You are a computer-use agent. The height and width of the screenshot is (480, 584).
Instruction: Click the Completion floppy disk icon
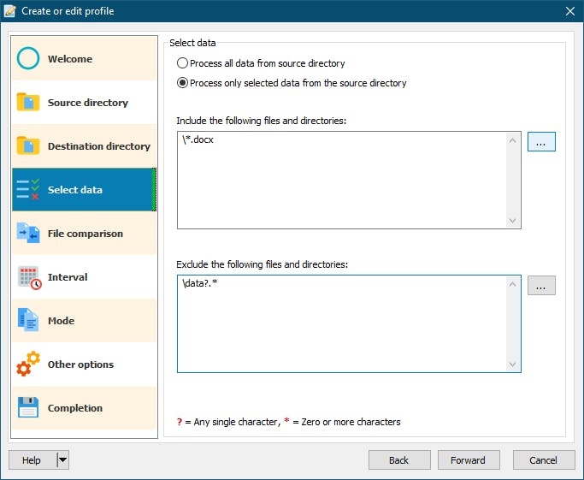click(28, 408)
